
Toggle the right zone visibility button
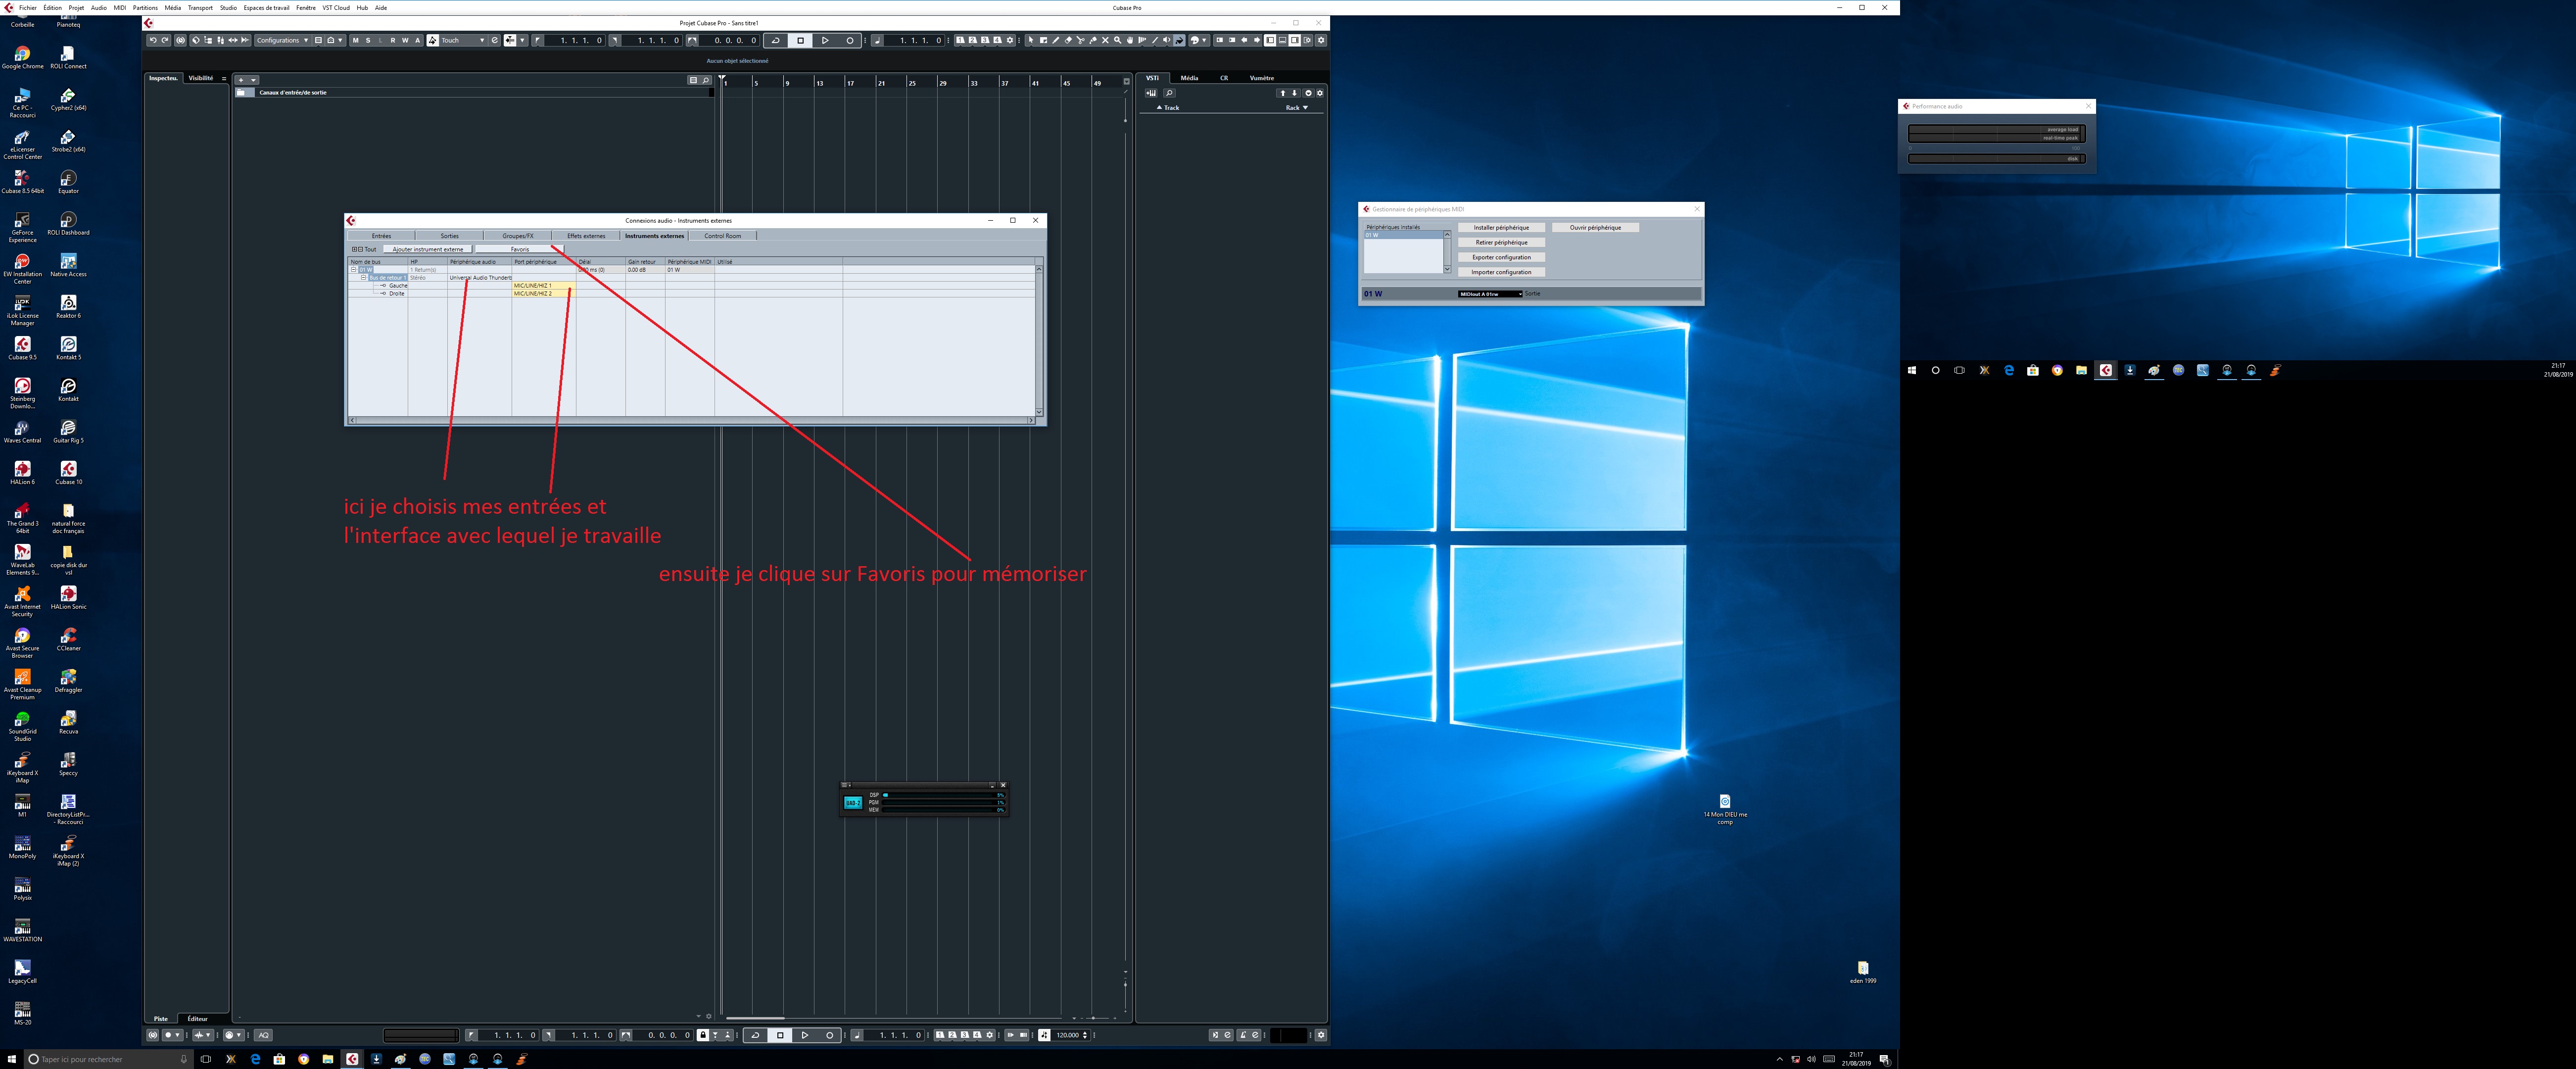(1295, 40)
